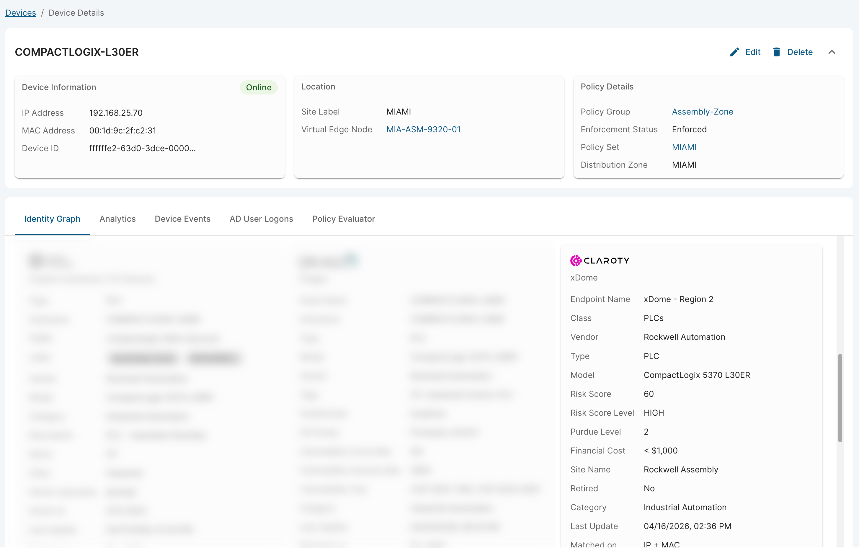Image resolution: width=859 pixels, height=548 pixels.
Task: Open the MIAMI policy set link
Action: (684, 147)
